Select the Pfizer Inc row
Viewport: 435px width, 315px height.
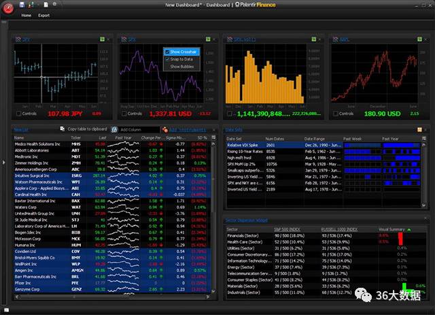tap(112, 283)
